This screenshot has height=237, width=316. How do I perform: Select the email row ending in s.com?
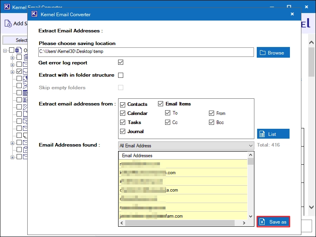(183, 173)
